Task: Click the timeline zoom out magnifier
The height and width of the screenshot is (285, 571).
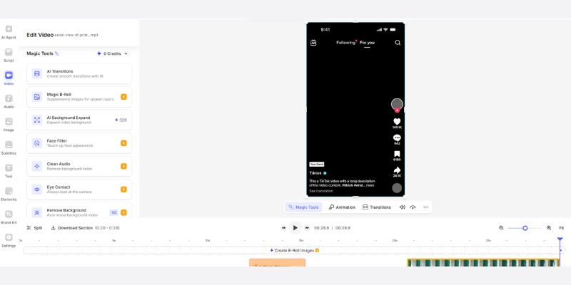Action: pos(501,228)
